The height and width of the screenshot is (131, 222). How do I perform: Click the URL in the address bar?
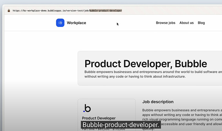[67, 11]
